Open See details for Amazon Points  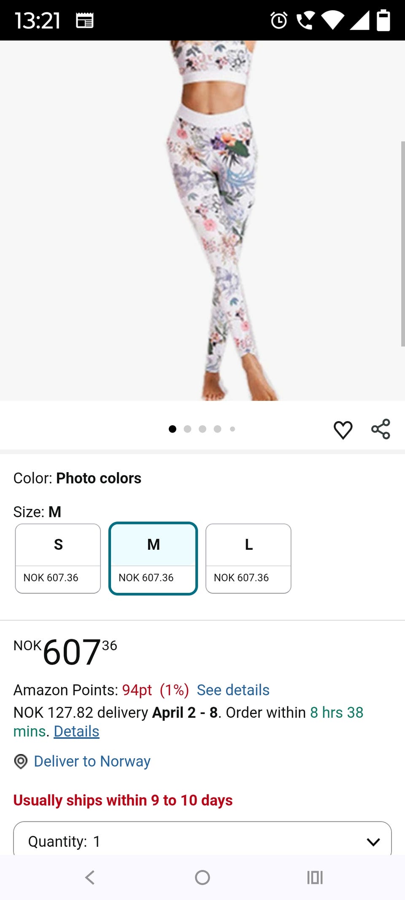pos(233,690)
